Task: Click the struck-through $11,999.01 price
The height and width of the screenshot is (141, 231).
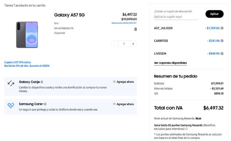Action: tap(129, 19)
